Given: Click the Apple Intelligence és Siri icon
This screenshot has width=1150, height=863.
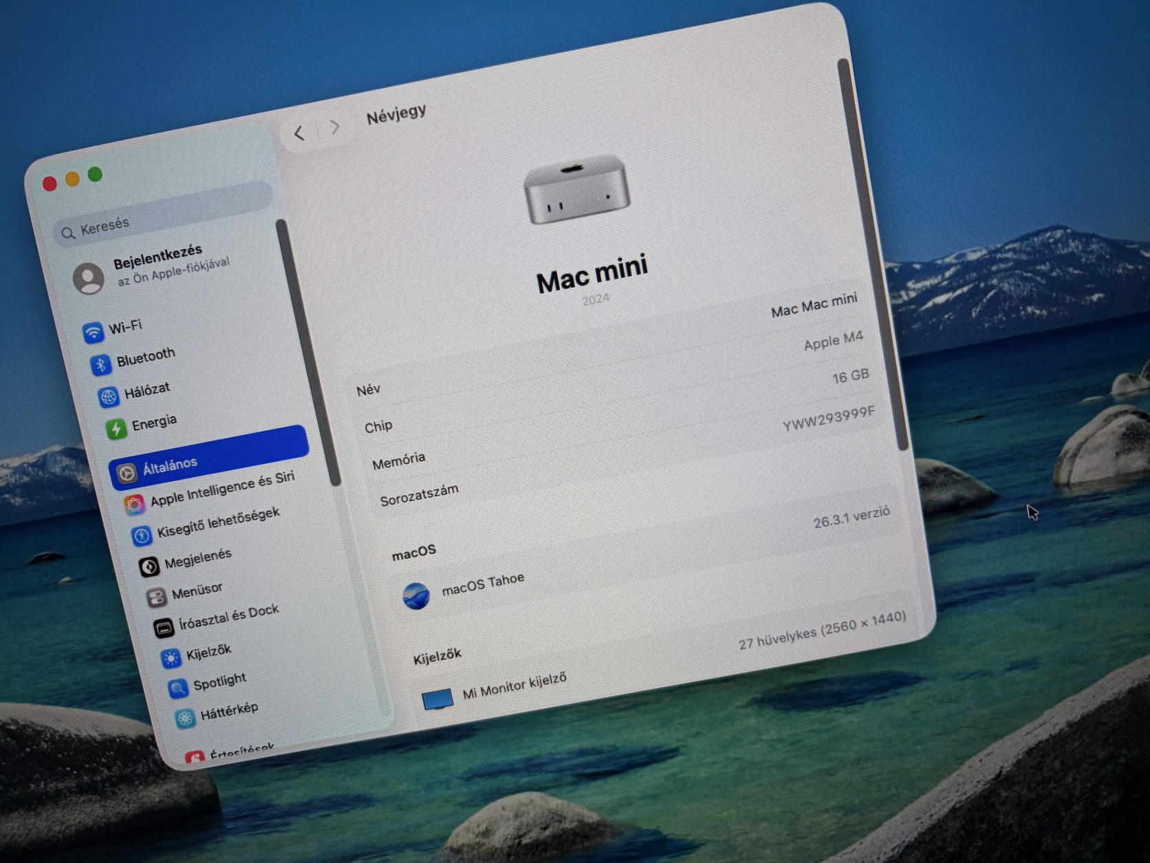Looking at the screenshot, I should click(x=133, y=504).
